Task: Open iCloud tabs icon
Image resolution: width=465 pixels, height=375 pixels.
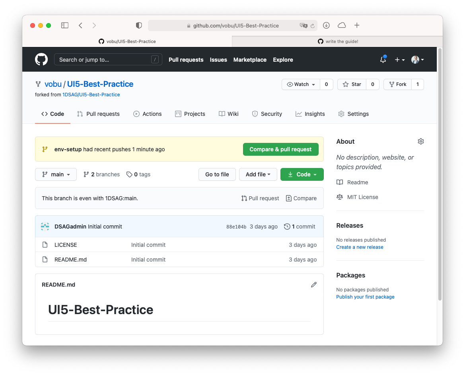Action: tap(342, 25)
